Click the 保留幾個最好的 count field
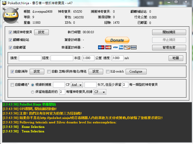The height and width of the screenshot is (144, 193). coord(62,92)
